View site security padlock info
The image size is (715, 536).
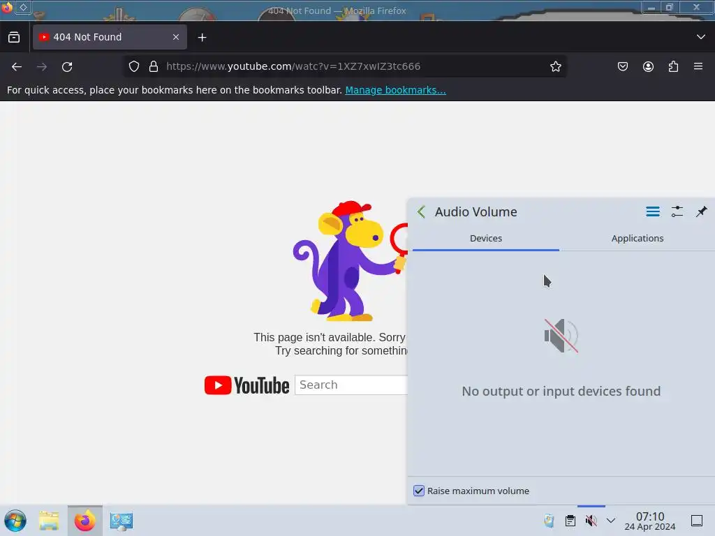(154, 66)
